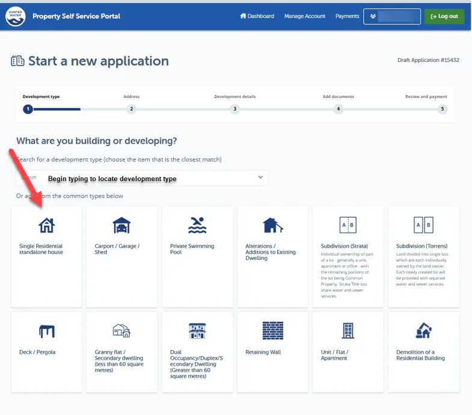
Task: Choose Subdivision (Strata) A B icon
Action: (348, 225)
